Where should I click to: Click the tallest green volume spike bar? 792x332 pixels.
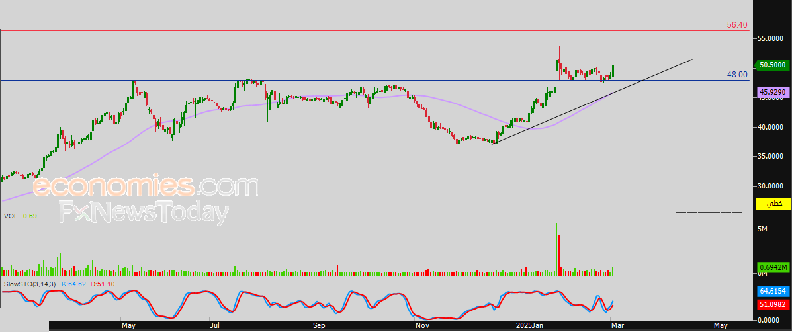point(556,249)
